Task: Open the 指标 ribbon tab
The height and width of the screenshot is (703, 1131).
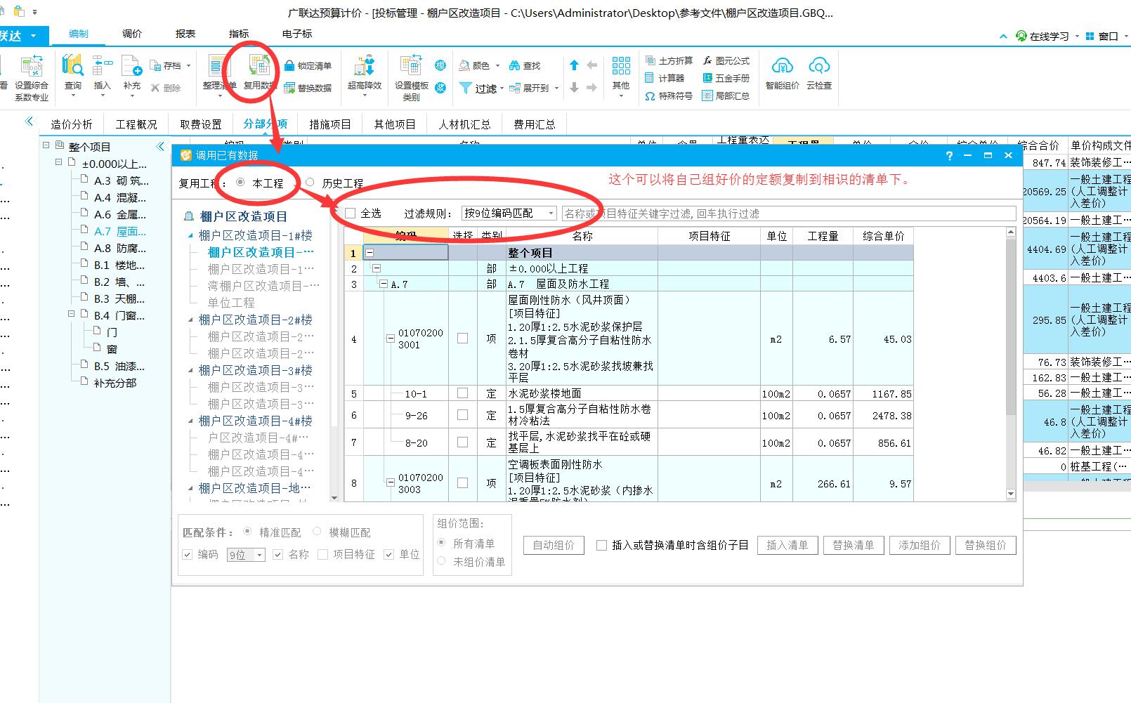Action: click(239, 34)
